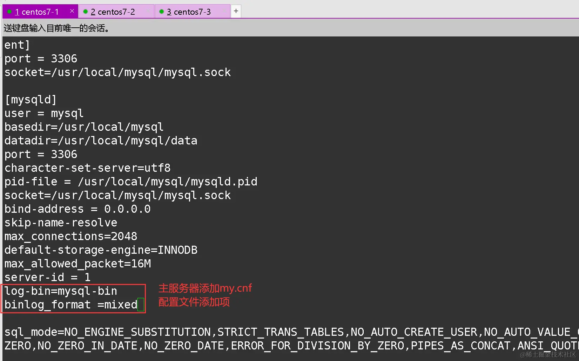Click the character-set-server=utf8 line
The image size is (579, 361).
tap(87, 168)
